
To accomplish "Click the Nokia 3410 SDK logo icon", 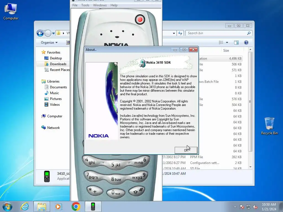I will [x=142, y=63].
